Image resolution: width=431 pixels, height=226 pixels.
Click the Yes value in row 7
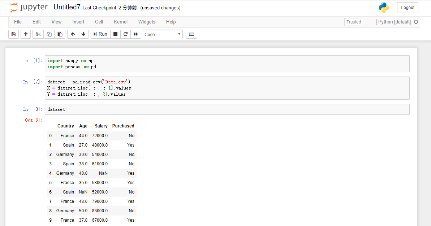coord(131,201)
